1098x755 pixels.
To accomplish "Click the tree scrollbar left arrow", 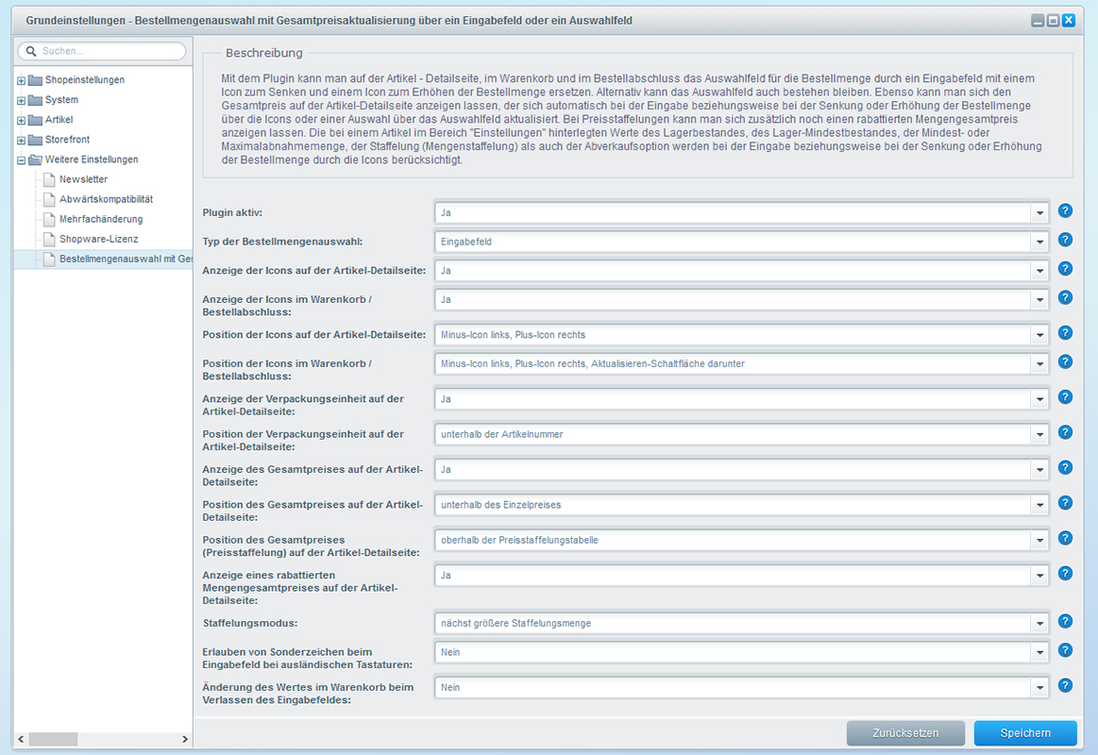I will click(x=21, y=739).
